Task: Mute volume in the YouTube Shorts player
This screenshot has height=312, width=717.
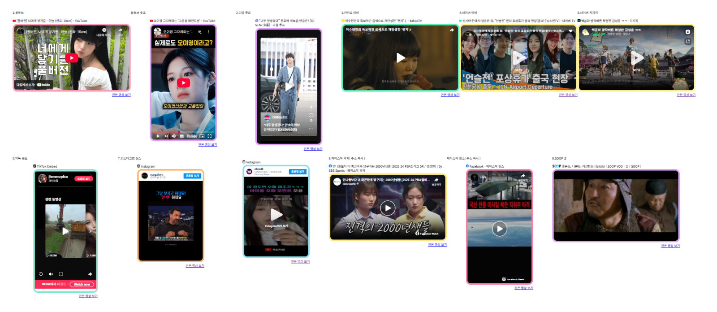Action: 174,136
